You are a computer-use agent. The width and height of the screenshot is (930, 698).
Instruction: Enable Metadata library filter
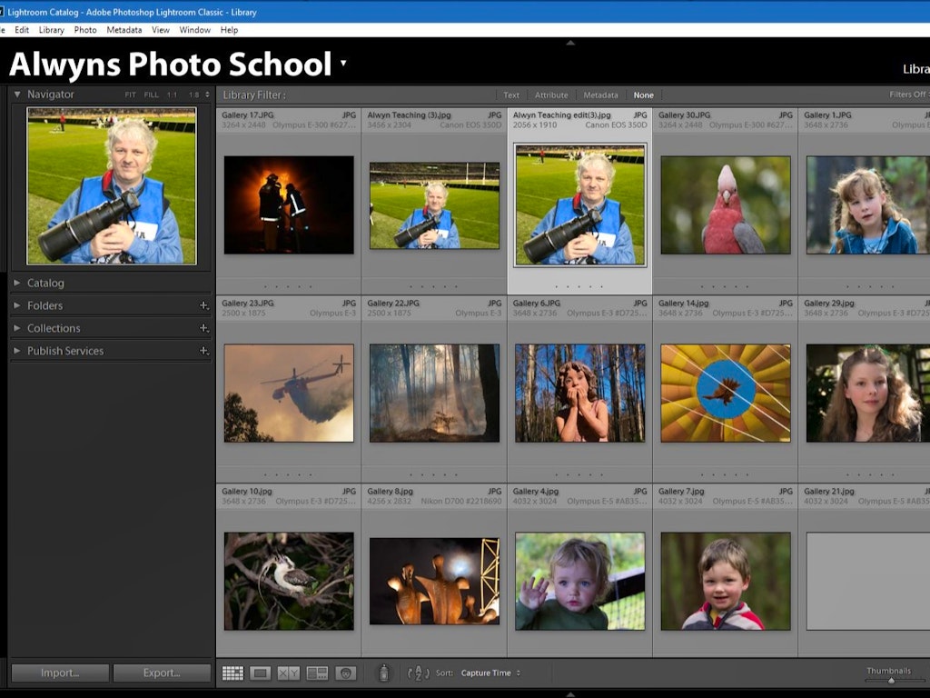click(x=600, y=95)
